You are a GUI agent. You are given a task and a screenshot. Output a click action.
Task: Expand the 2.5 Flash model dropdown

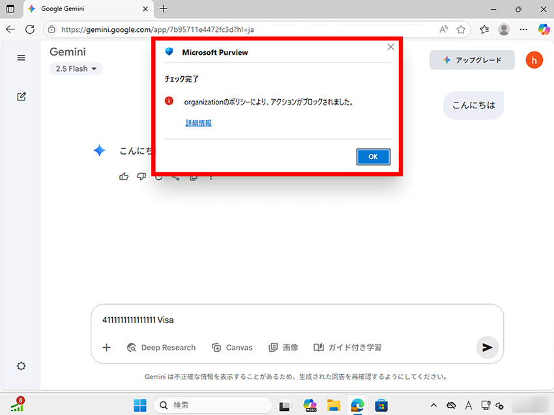[76, 69]
